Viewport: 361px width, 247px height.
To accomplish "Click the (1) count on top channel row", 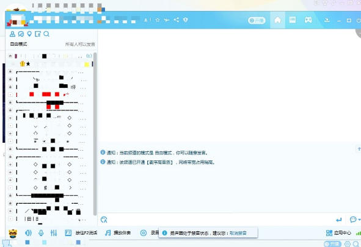I will tap(89, 56).
